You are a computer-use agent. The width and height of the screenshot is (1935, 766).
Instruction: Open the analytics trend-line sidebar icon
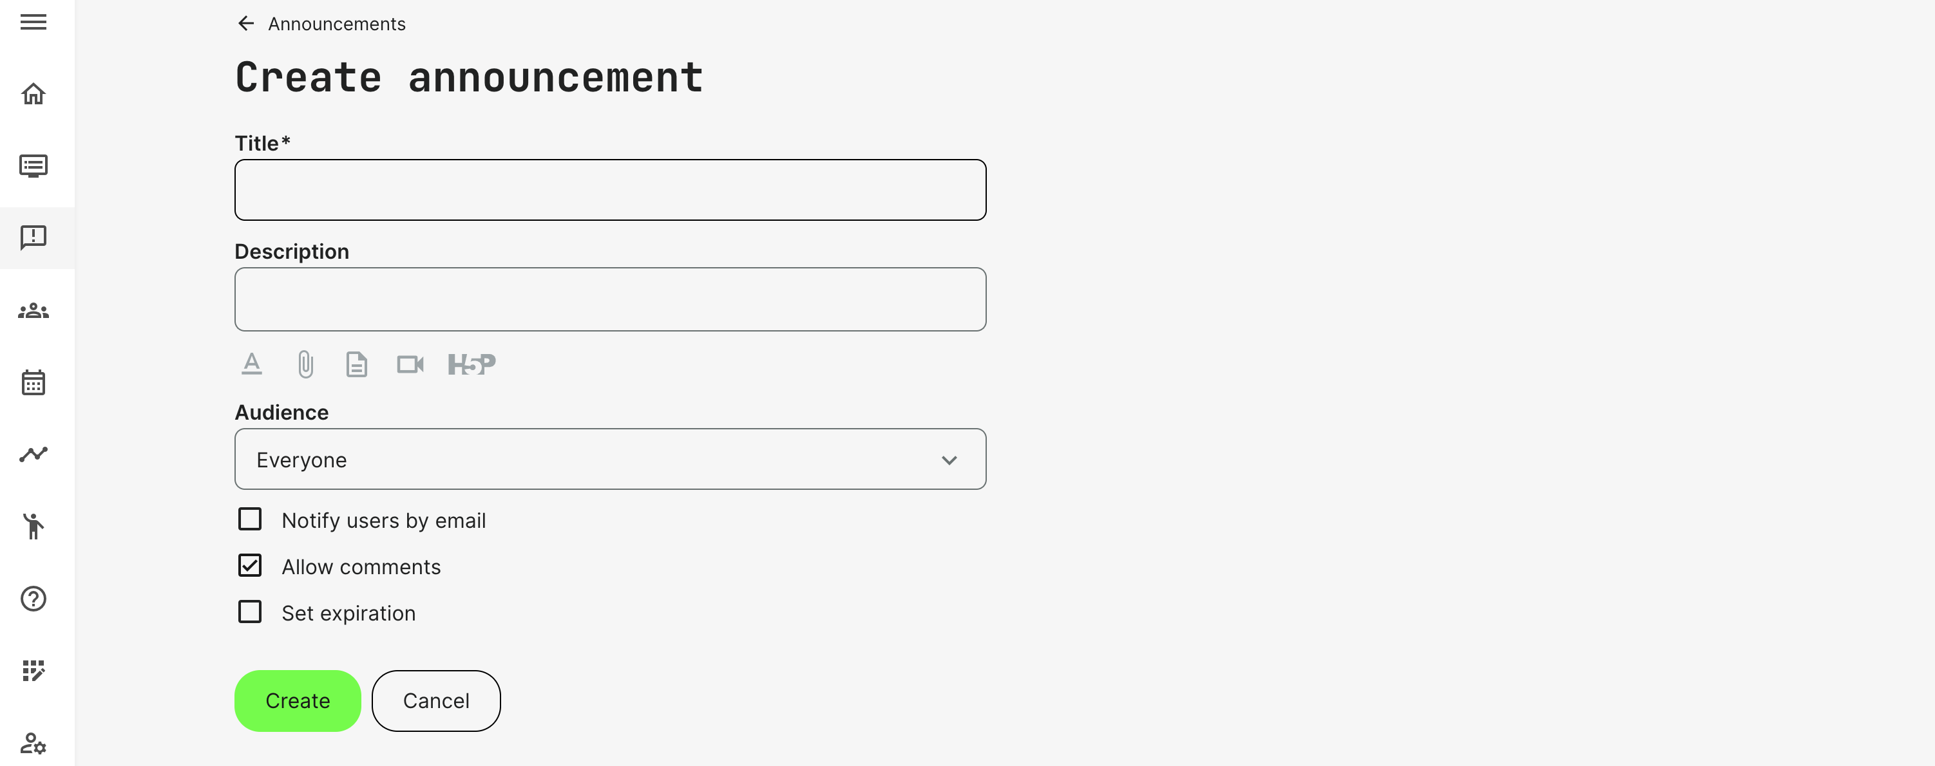[33, 454]
